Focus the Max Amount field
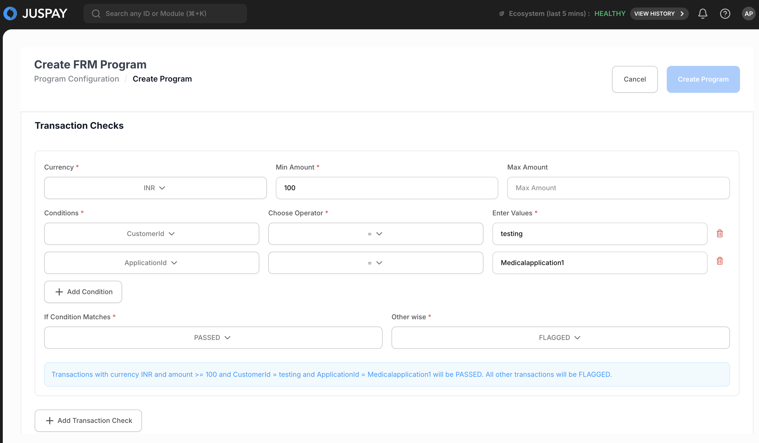759x443 pixels. click(618, 188)
